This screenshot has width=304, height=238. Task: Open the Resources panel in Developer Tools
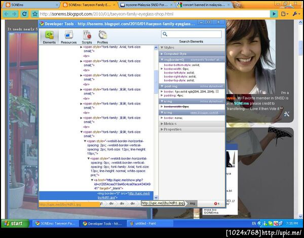pyautogui.click(x=68, y=37)
